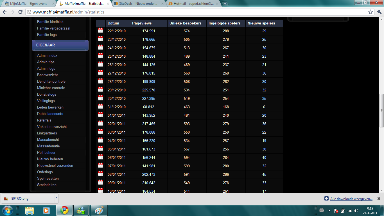Bookmark page with the star icon
Screen dimensions: 384x216
(371, 12)
